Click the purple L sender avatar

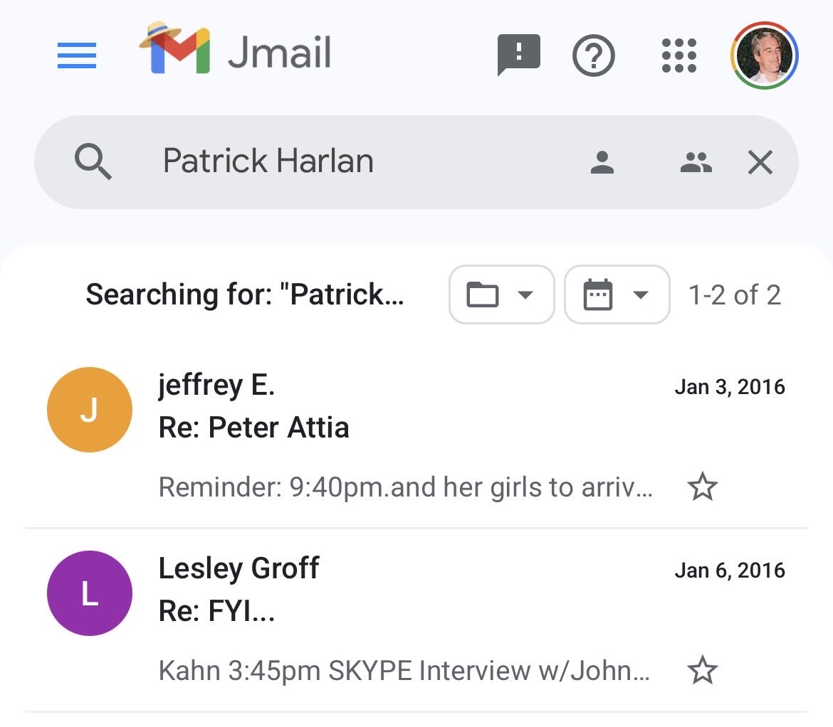pyautogui.click(x=90, y=593)
